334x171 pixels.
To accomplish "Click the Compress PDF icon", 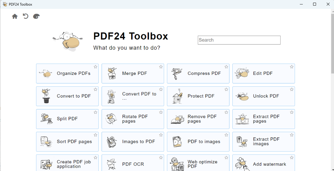I will [x=177, y=74].
